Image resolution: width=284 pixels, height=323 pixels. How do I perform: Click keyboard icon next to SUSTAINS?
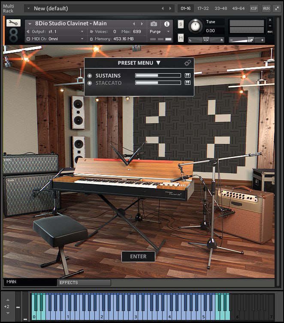[187, 75]
